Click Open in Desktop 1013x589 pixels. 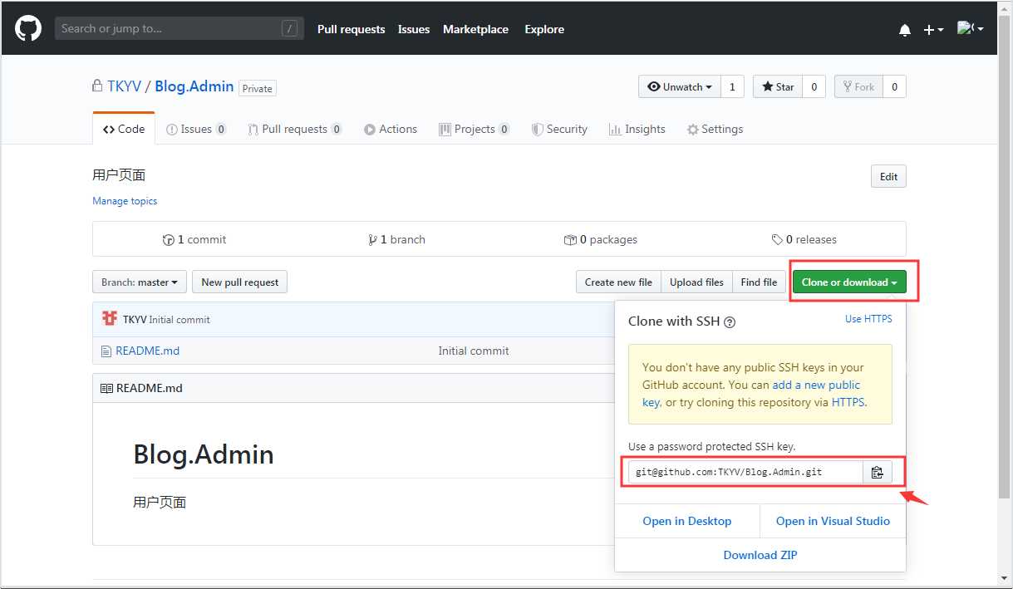pyautogui.click(x=687, y=521)
